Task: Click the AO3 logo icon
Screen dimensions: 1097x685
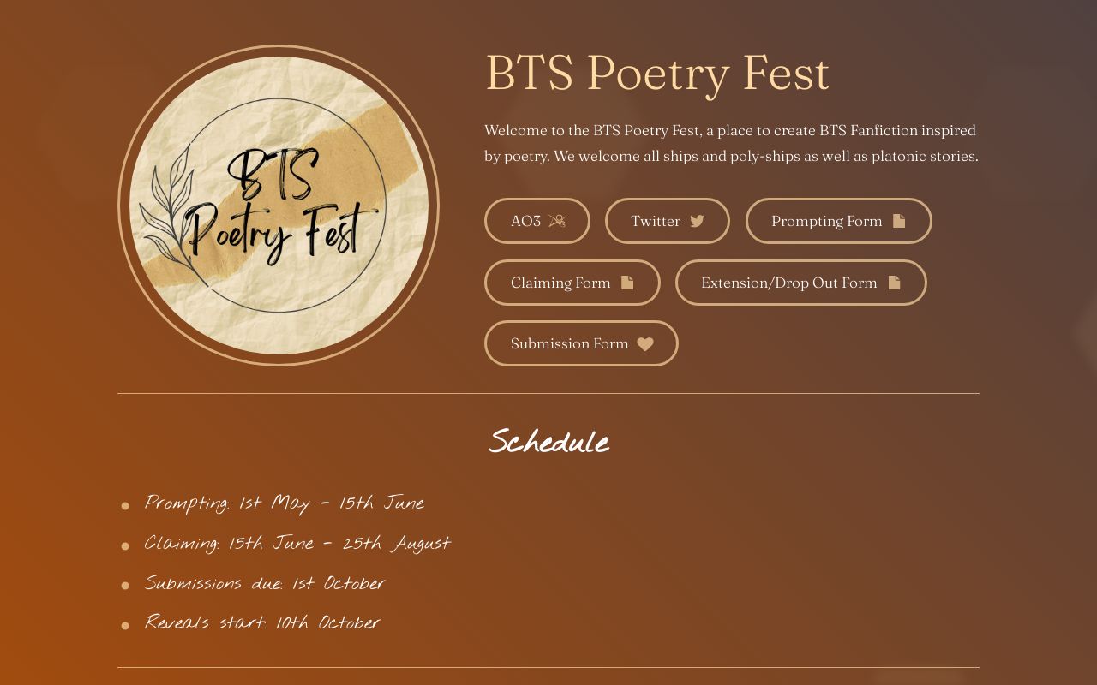Action: pos(558,221)
